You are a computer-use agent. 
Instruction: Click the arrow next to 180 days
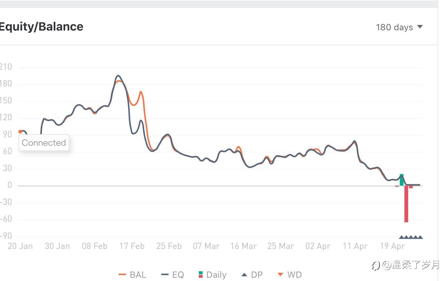pos(420,27)
